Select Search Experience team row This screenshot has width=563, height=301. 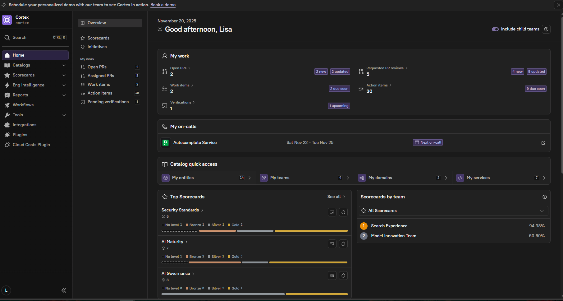(x=454, y=226)
